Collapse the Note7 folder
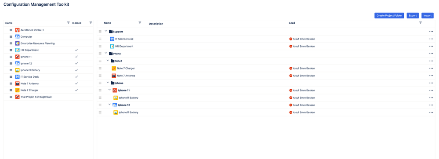The image size is (439, 159). point(108,61)
